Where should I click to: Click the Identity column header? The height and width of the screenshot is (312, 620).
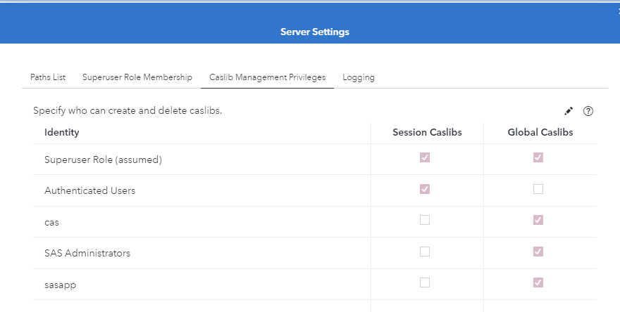coord(62,132)
